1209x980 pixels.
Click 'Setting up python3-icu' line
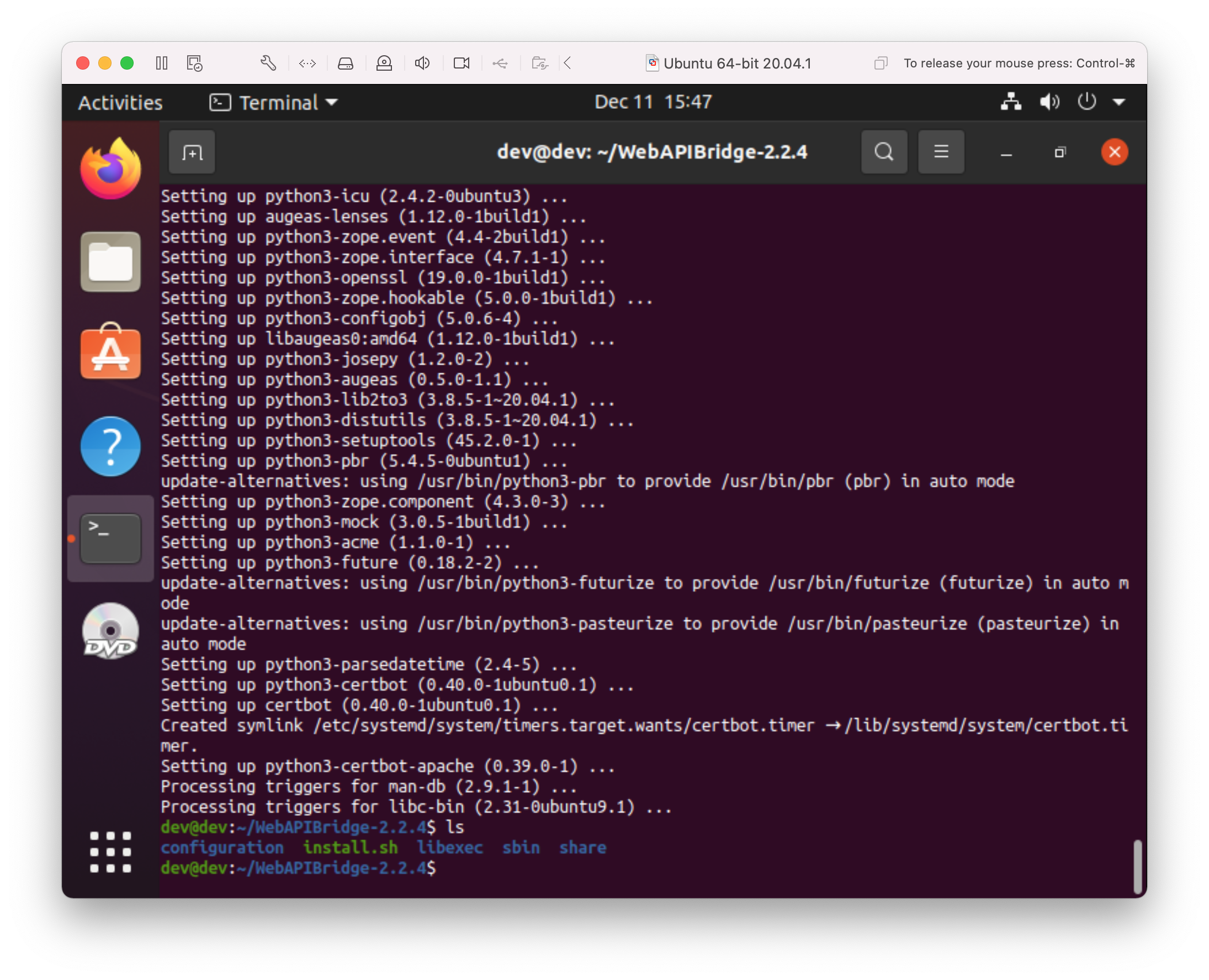coord(364,197)
